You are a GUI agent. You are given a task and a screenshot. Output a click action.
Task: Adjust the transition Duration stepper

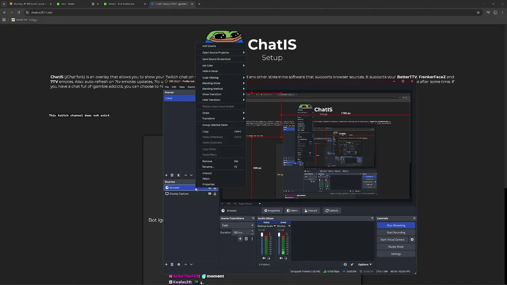[x=252, y=232]
